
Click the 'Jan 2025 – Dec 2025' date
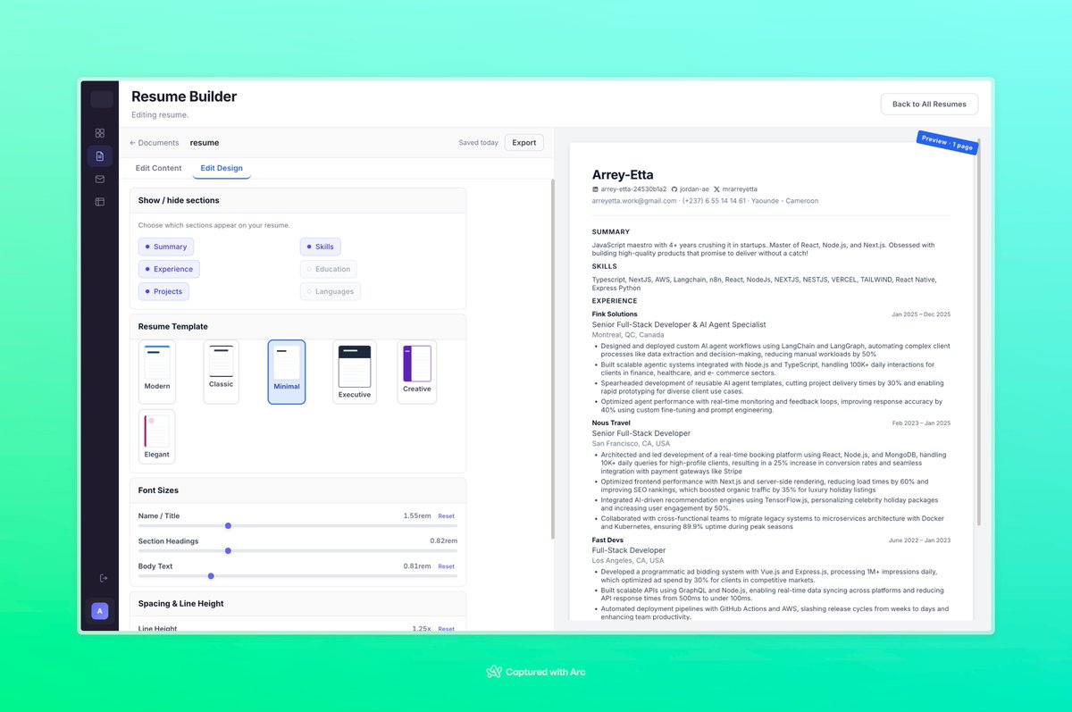[x=921, y=314]
